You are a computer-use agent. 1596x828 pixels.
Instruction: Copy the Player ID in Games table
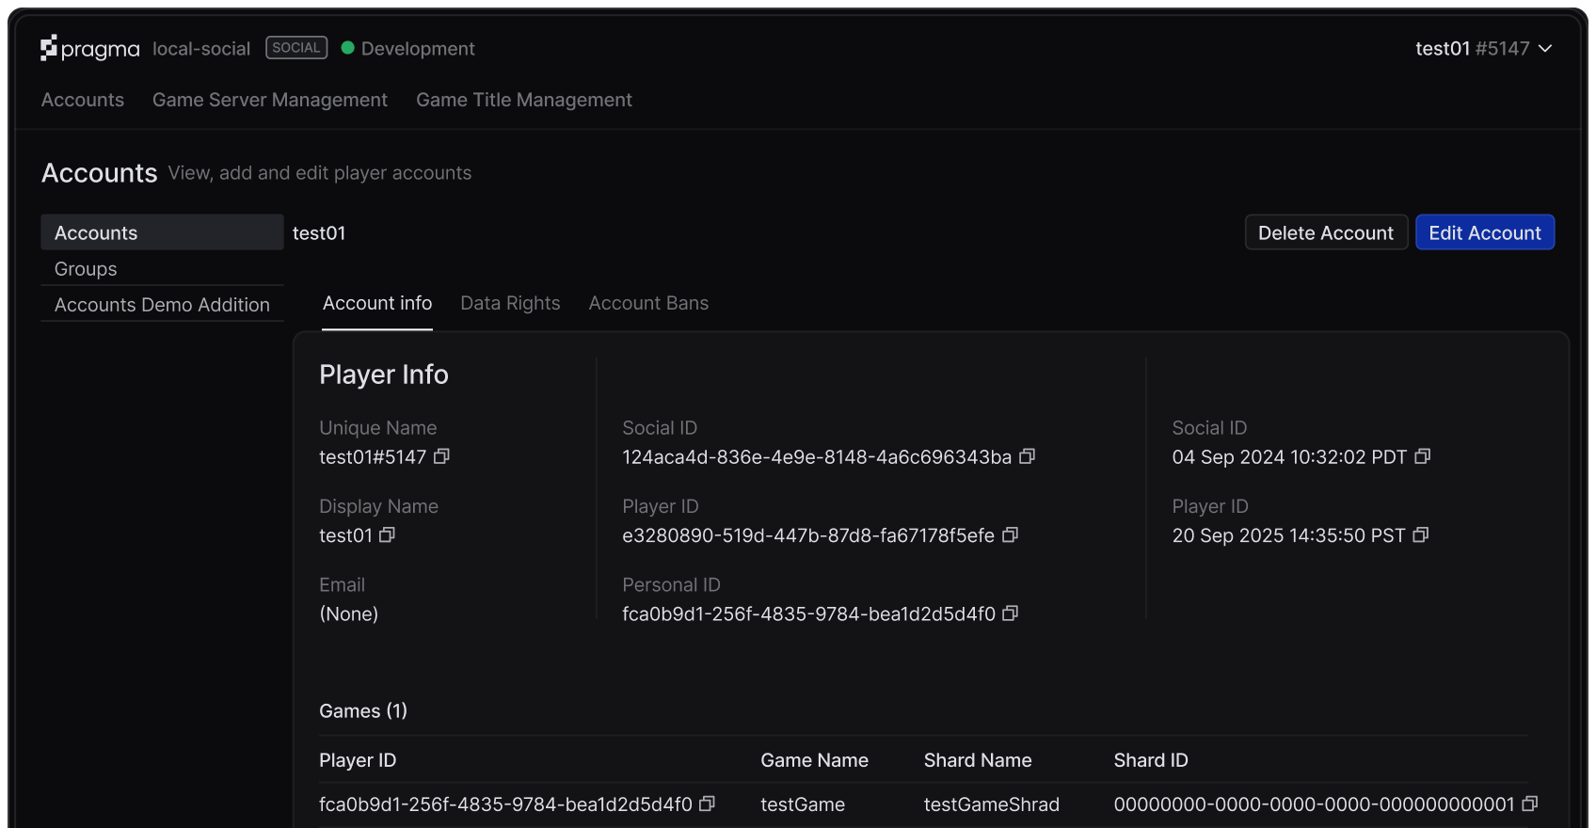(x=708, y=804)
